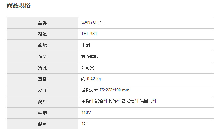The height and width of the screenshot is (129, 220).
Task: Click the 1年 warranty value
Action: [85, 124]
